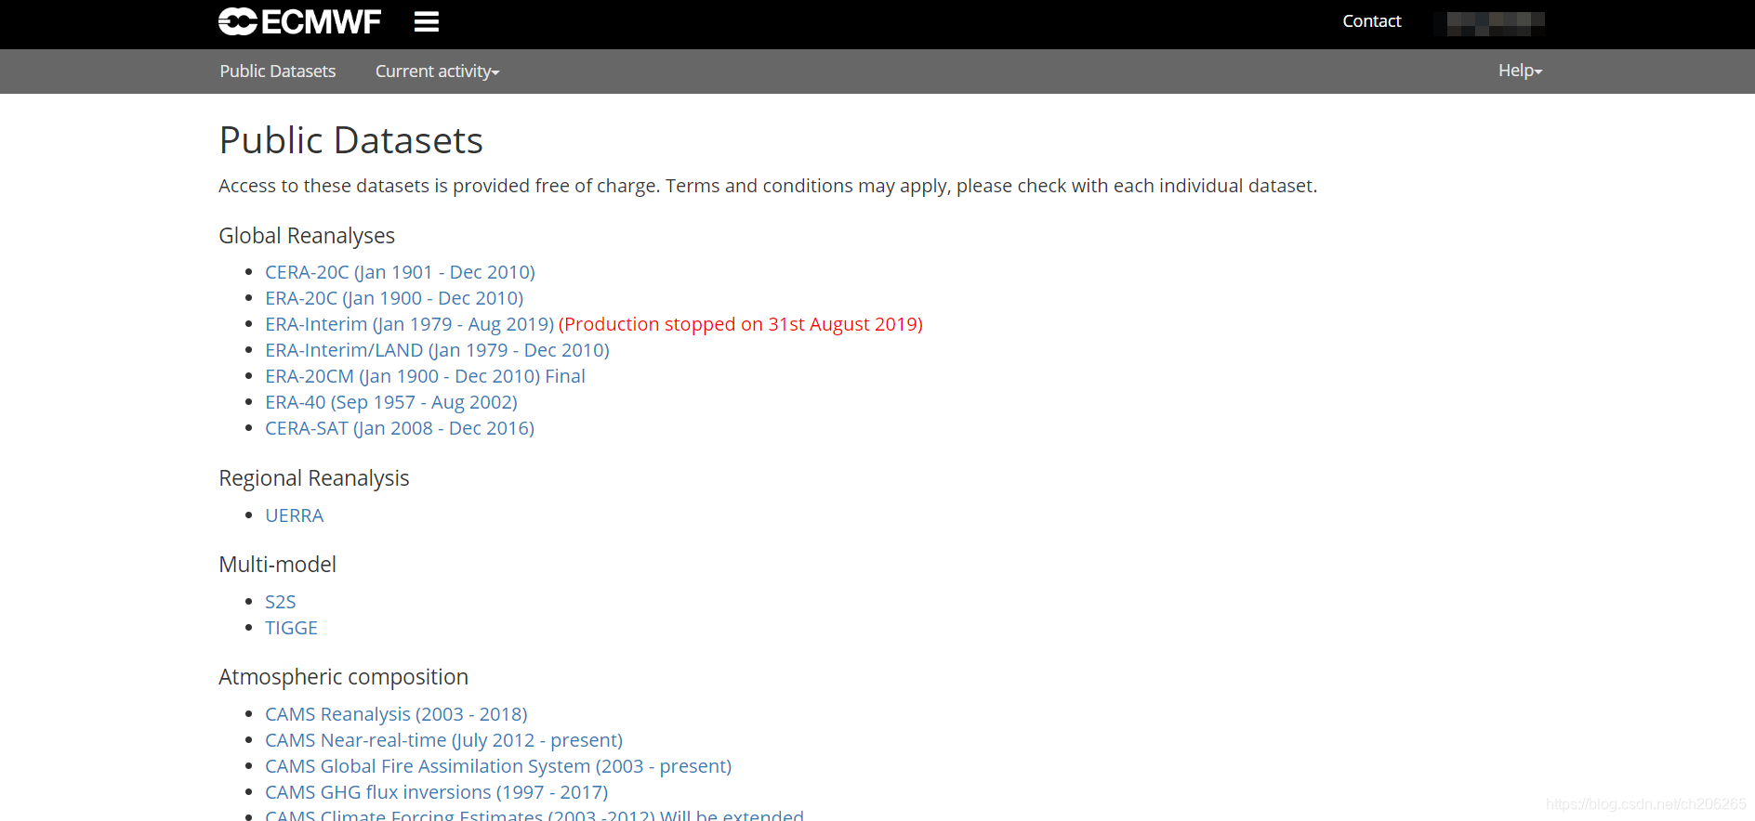Open CAMS GHG flux inversions link

436,792
